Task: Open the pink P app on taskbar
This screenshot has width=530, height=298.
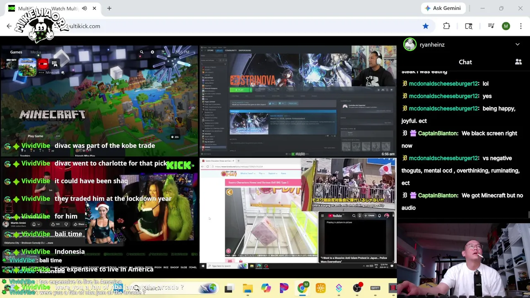Action: [284, 288]
